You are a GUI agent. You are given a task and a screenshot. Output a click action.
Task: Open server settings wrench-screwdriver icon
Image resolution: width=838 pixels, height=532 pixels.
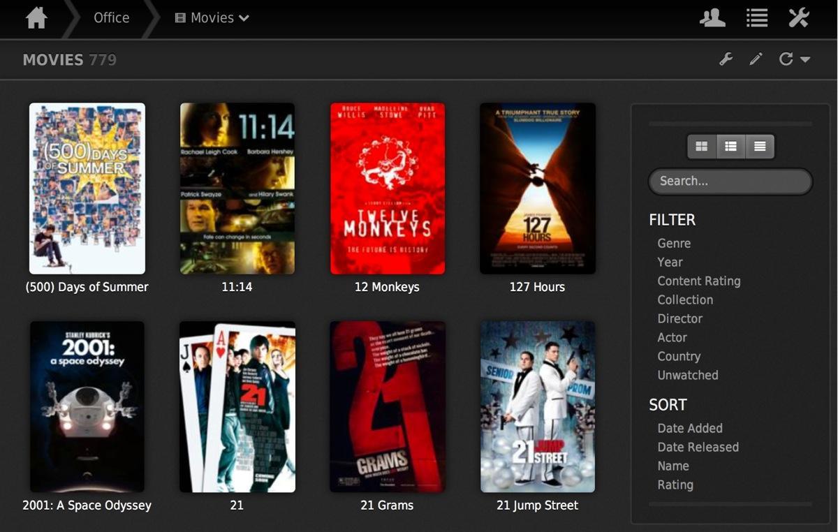pyautogui.click(x=799, y=17)
